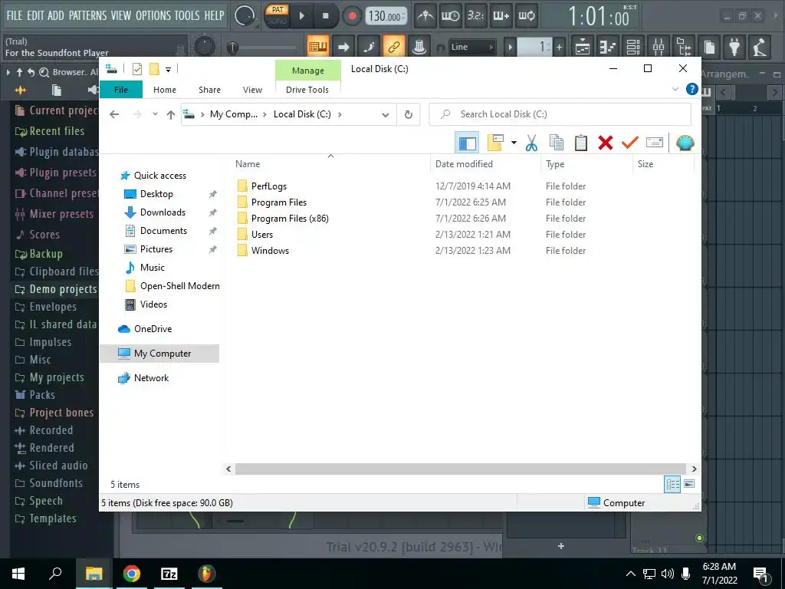This screenshot has height=589, width=785.
Task: Select the Windows folder row
Action: 270,251
